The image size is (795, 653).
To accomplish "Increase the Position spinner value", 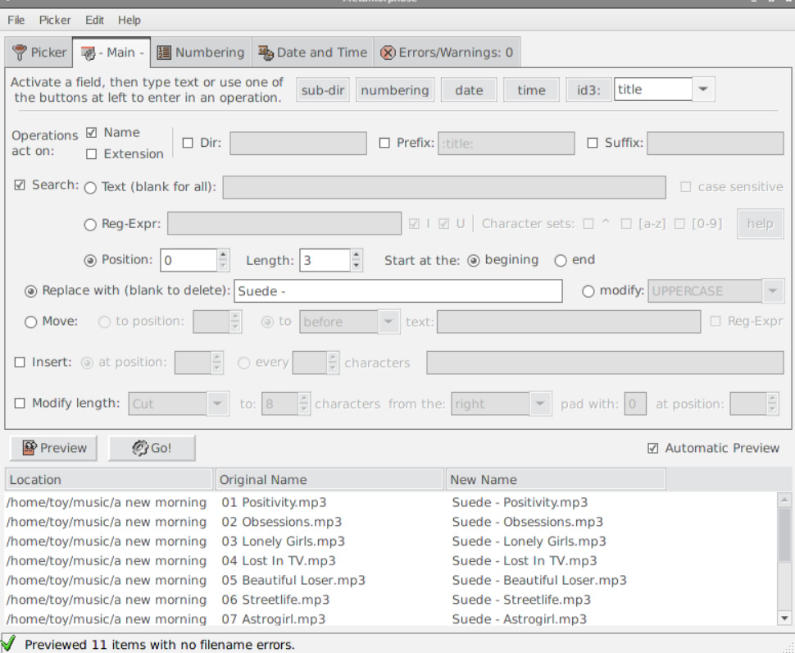I will click(x=223, y=254).
